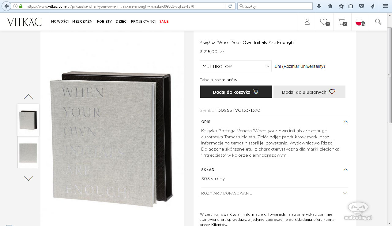392x226 pixels.
Task: Click the bookmark star icon
Action: [x=341, y=6]
